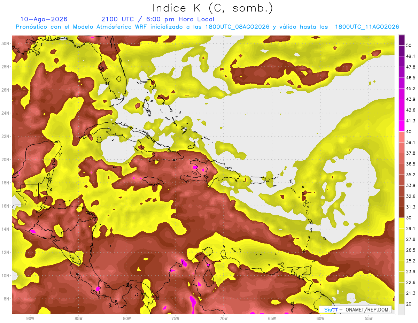The width and height of the screenshot is (418, 323).
Task: Click the '1800UTC_08AGO2026' initialization time
Action: (x=238, y=27)
